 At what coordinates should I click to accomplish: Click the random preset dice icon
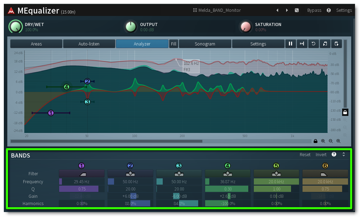coord(297,10)
